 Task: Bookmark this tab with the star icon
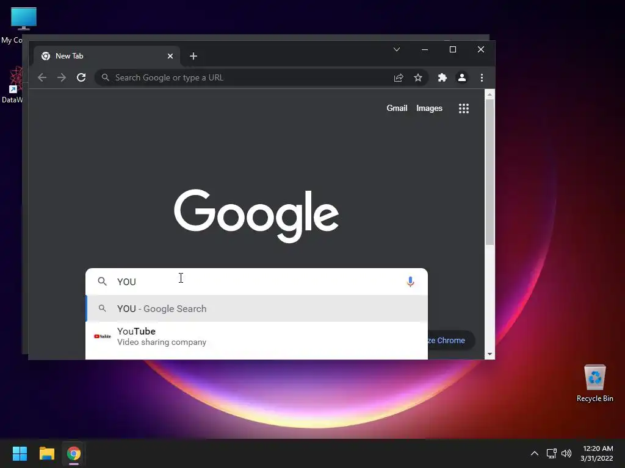(x=417, y=77)
